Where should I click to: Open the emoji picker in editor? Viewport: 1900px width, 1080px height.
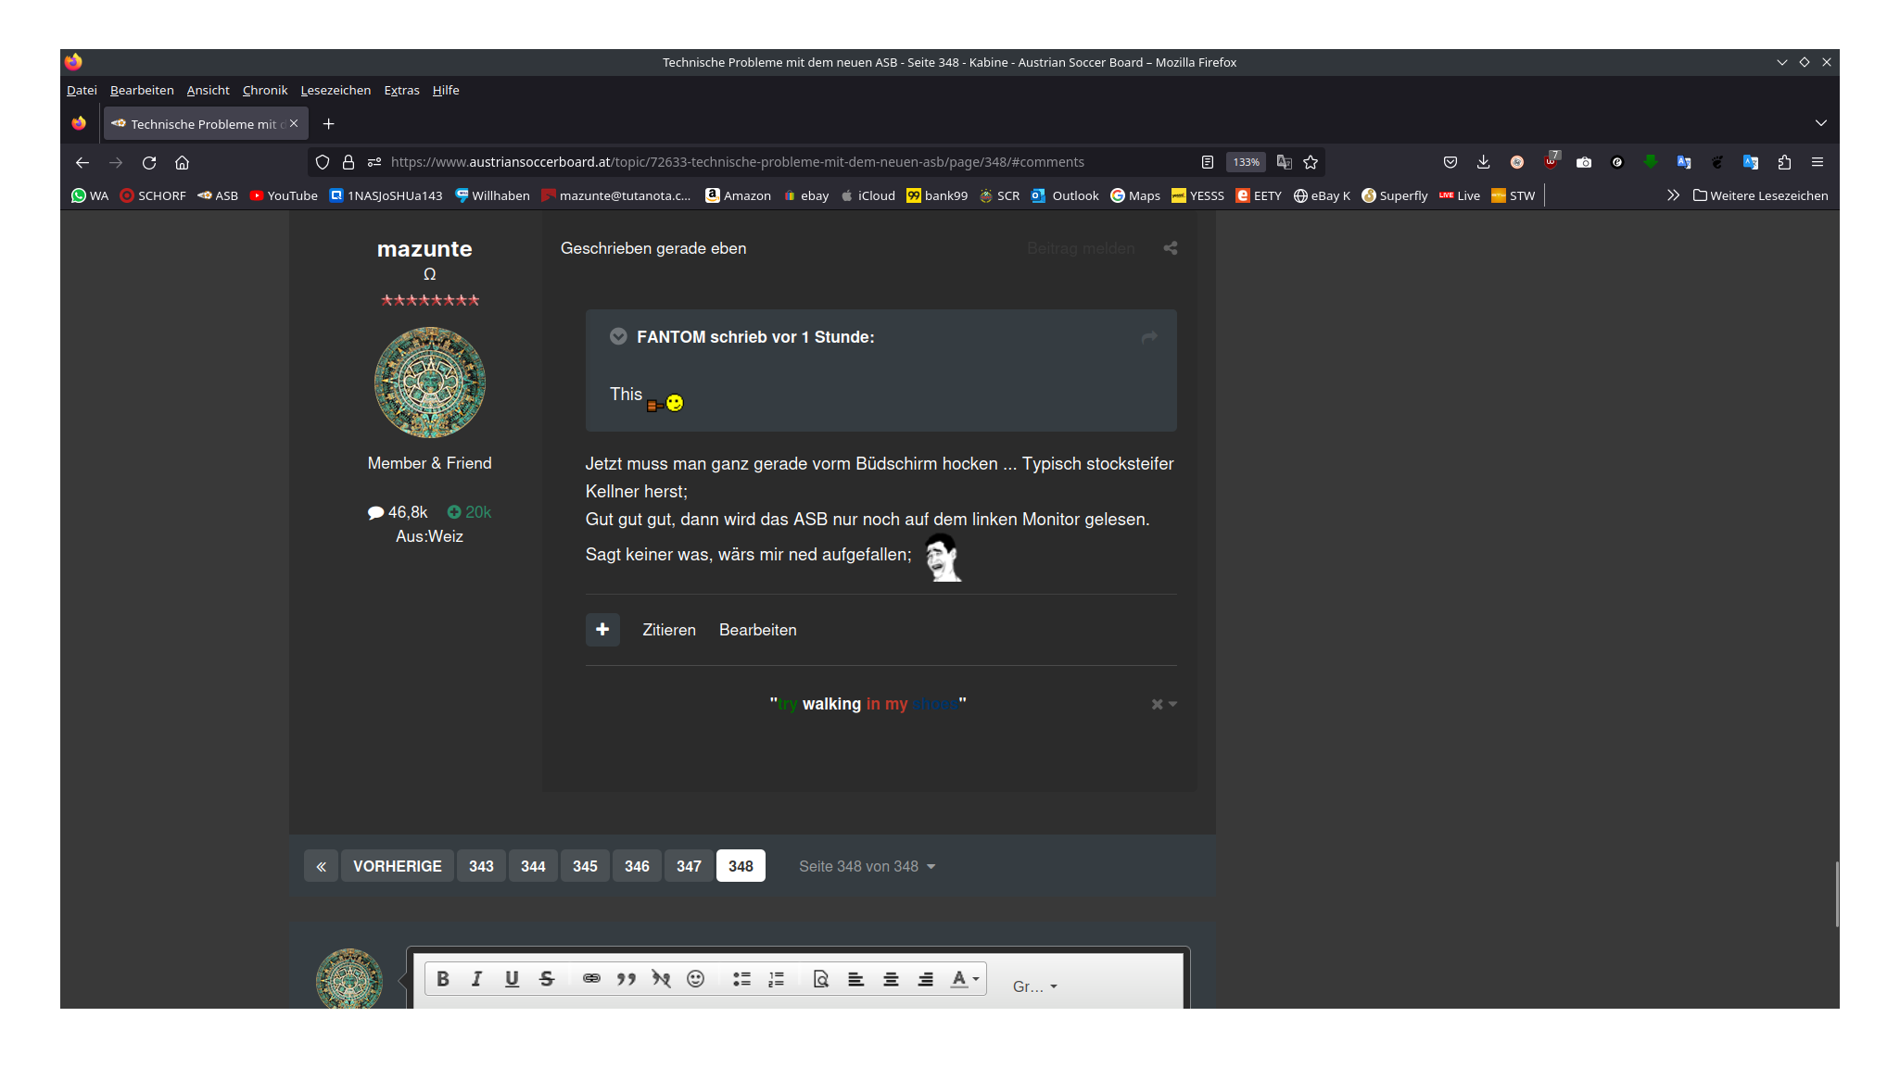[696, 979]
